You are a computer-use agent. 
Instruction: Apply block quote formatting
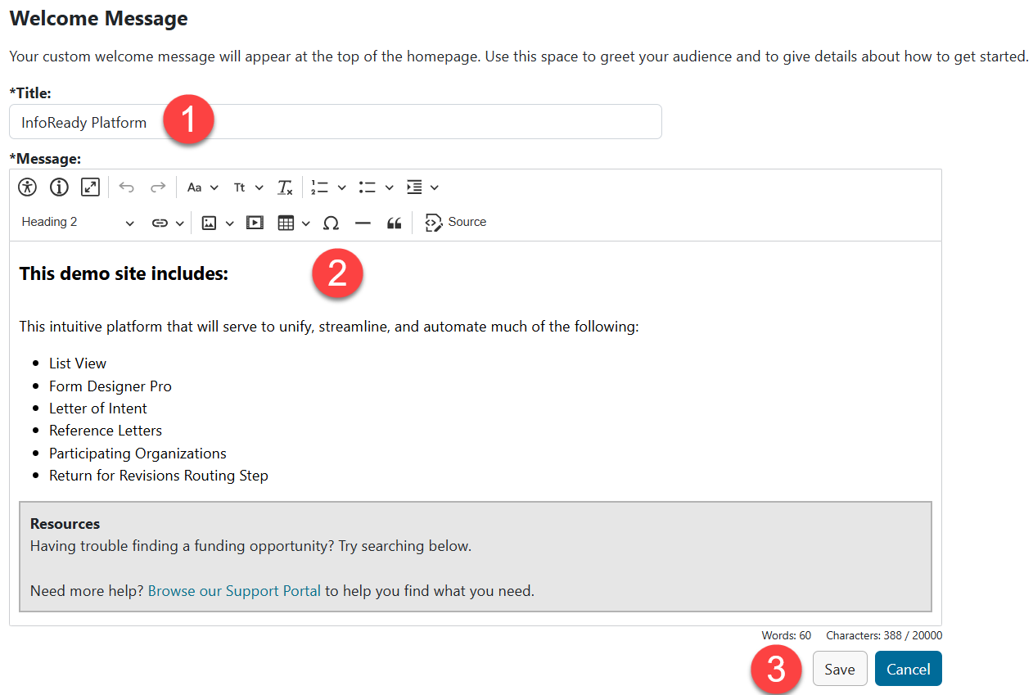point(394,223)
